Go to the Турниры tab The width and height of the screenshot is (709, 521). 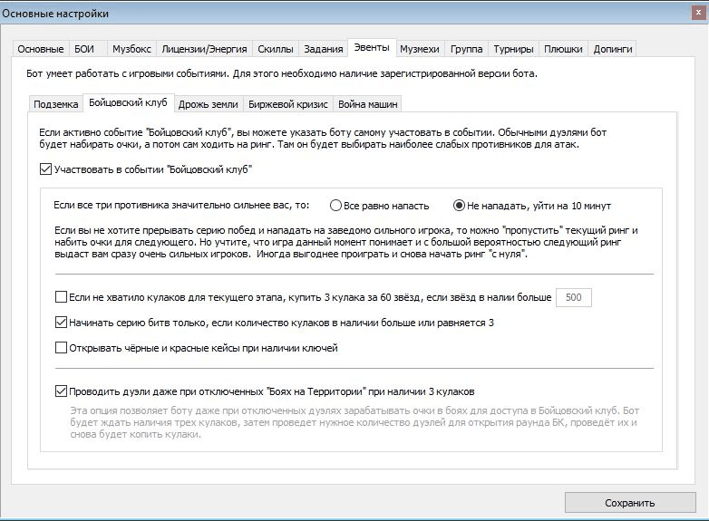[x=513, y=49]
